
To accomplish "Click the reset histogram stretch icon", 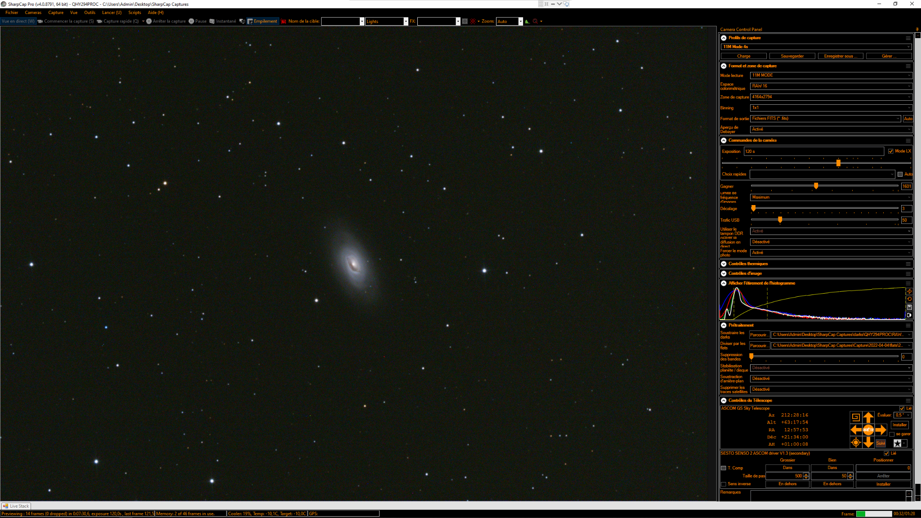I will [x=909, y=299].
